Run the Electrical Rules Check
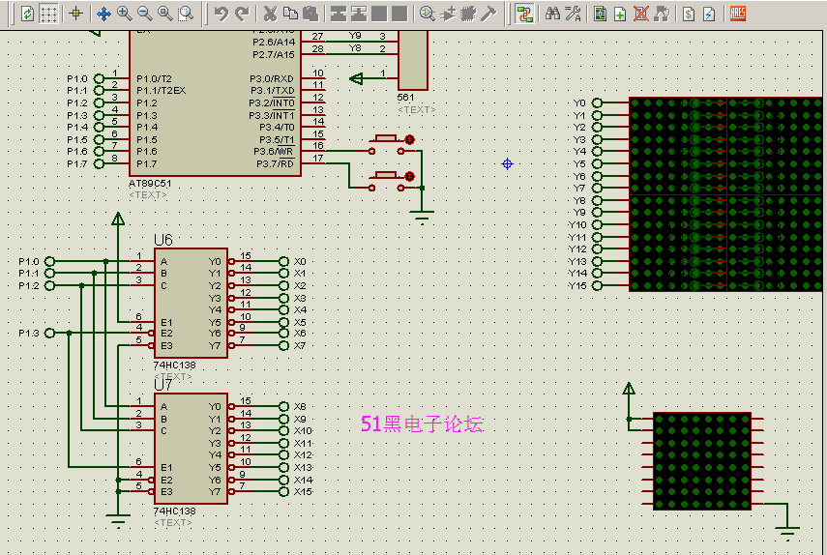827x555 pixels. point(709,14)
